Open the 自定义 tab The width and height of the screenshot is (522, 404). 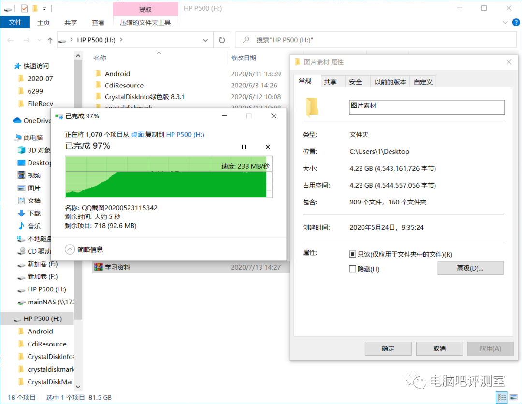click(423, 82)
